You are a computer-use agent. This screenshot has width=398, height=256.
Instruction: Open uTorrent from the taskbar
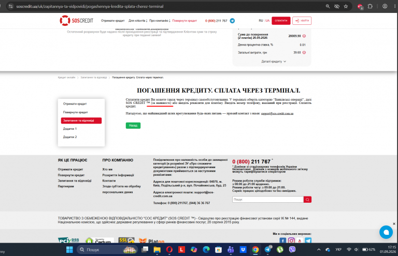click(x=280, y=250)
